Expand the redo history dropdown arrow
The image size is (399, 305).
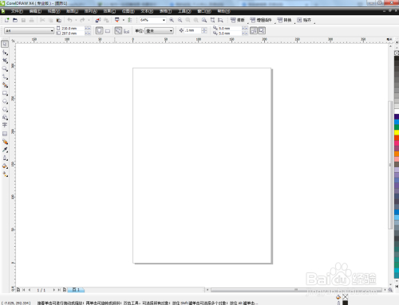[89, 20]
